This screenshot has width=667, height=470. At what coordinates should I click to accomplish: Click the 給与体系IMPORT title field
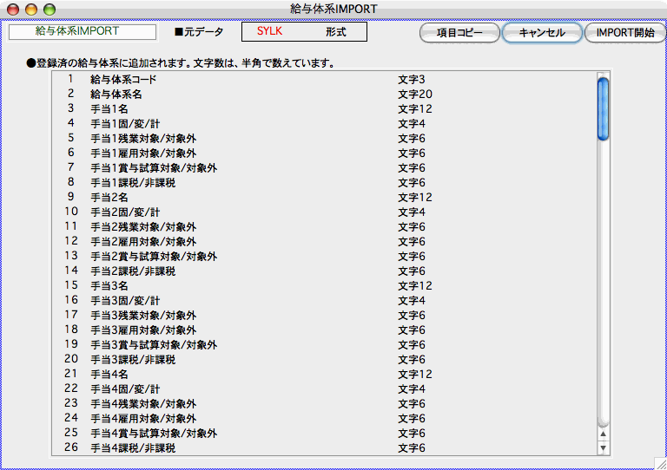pyautogui.click(x=83, y=31)
